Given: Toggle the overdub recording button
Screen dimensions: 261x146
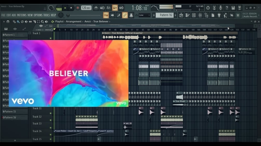Looking at the screenshot, I should (x=115, y=8).
